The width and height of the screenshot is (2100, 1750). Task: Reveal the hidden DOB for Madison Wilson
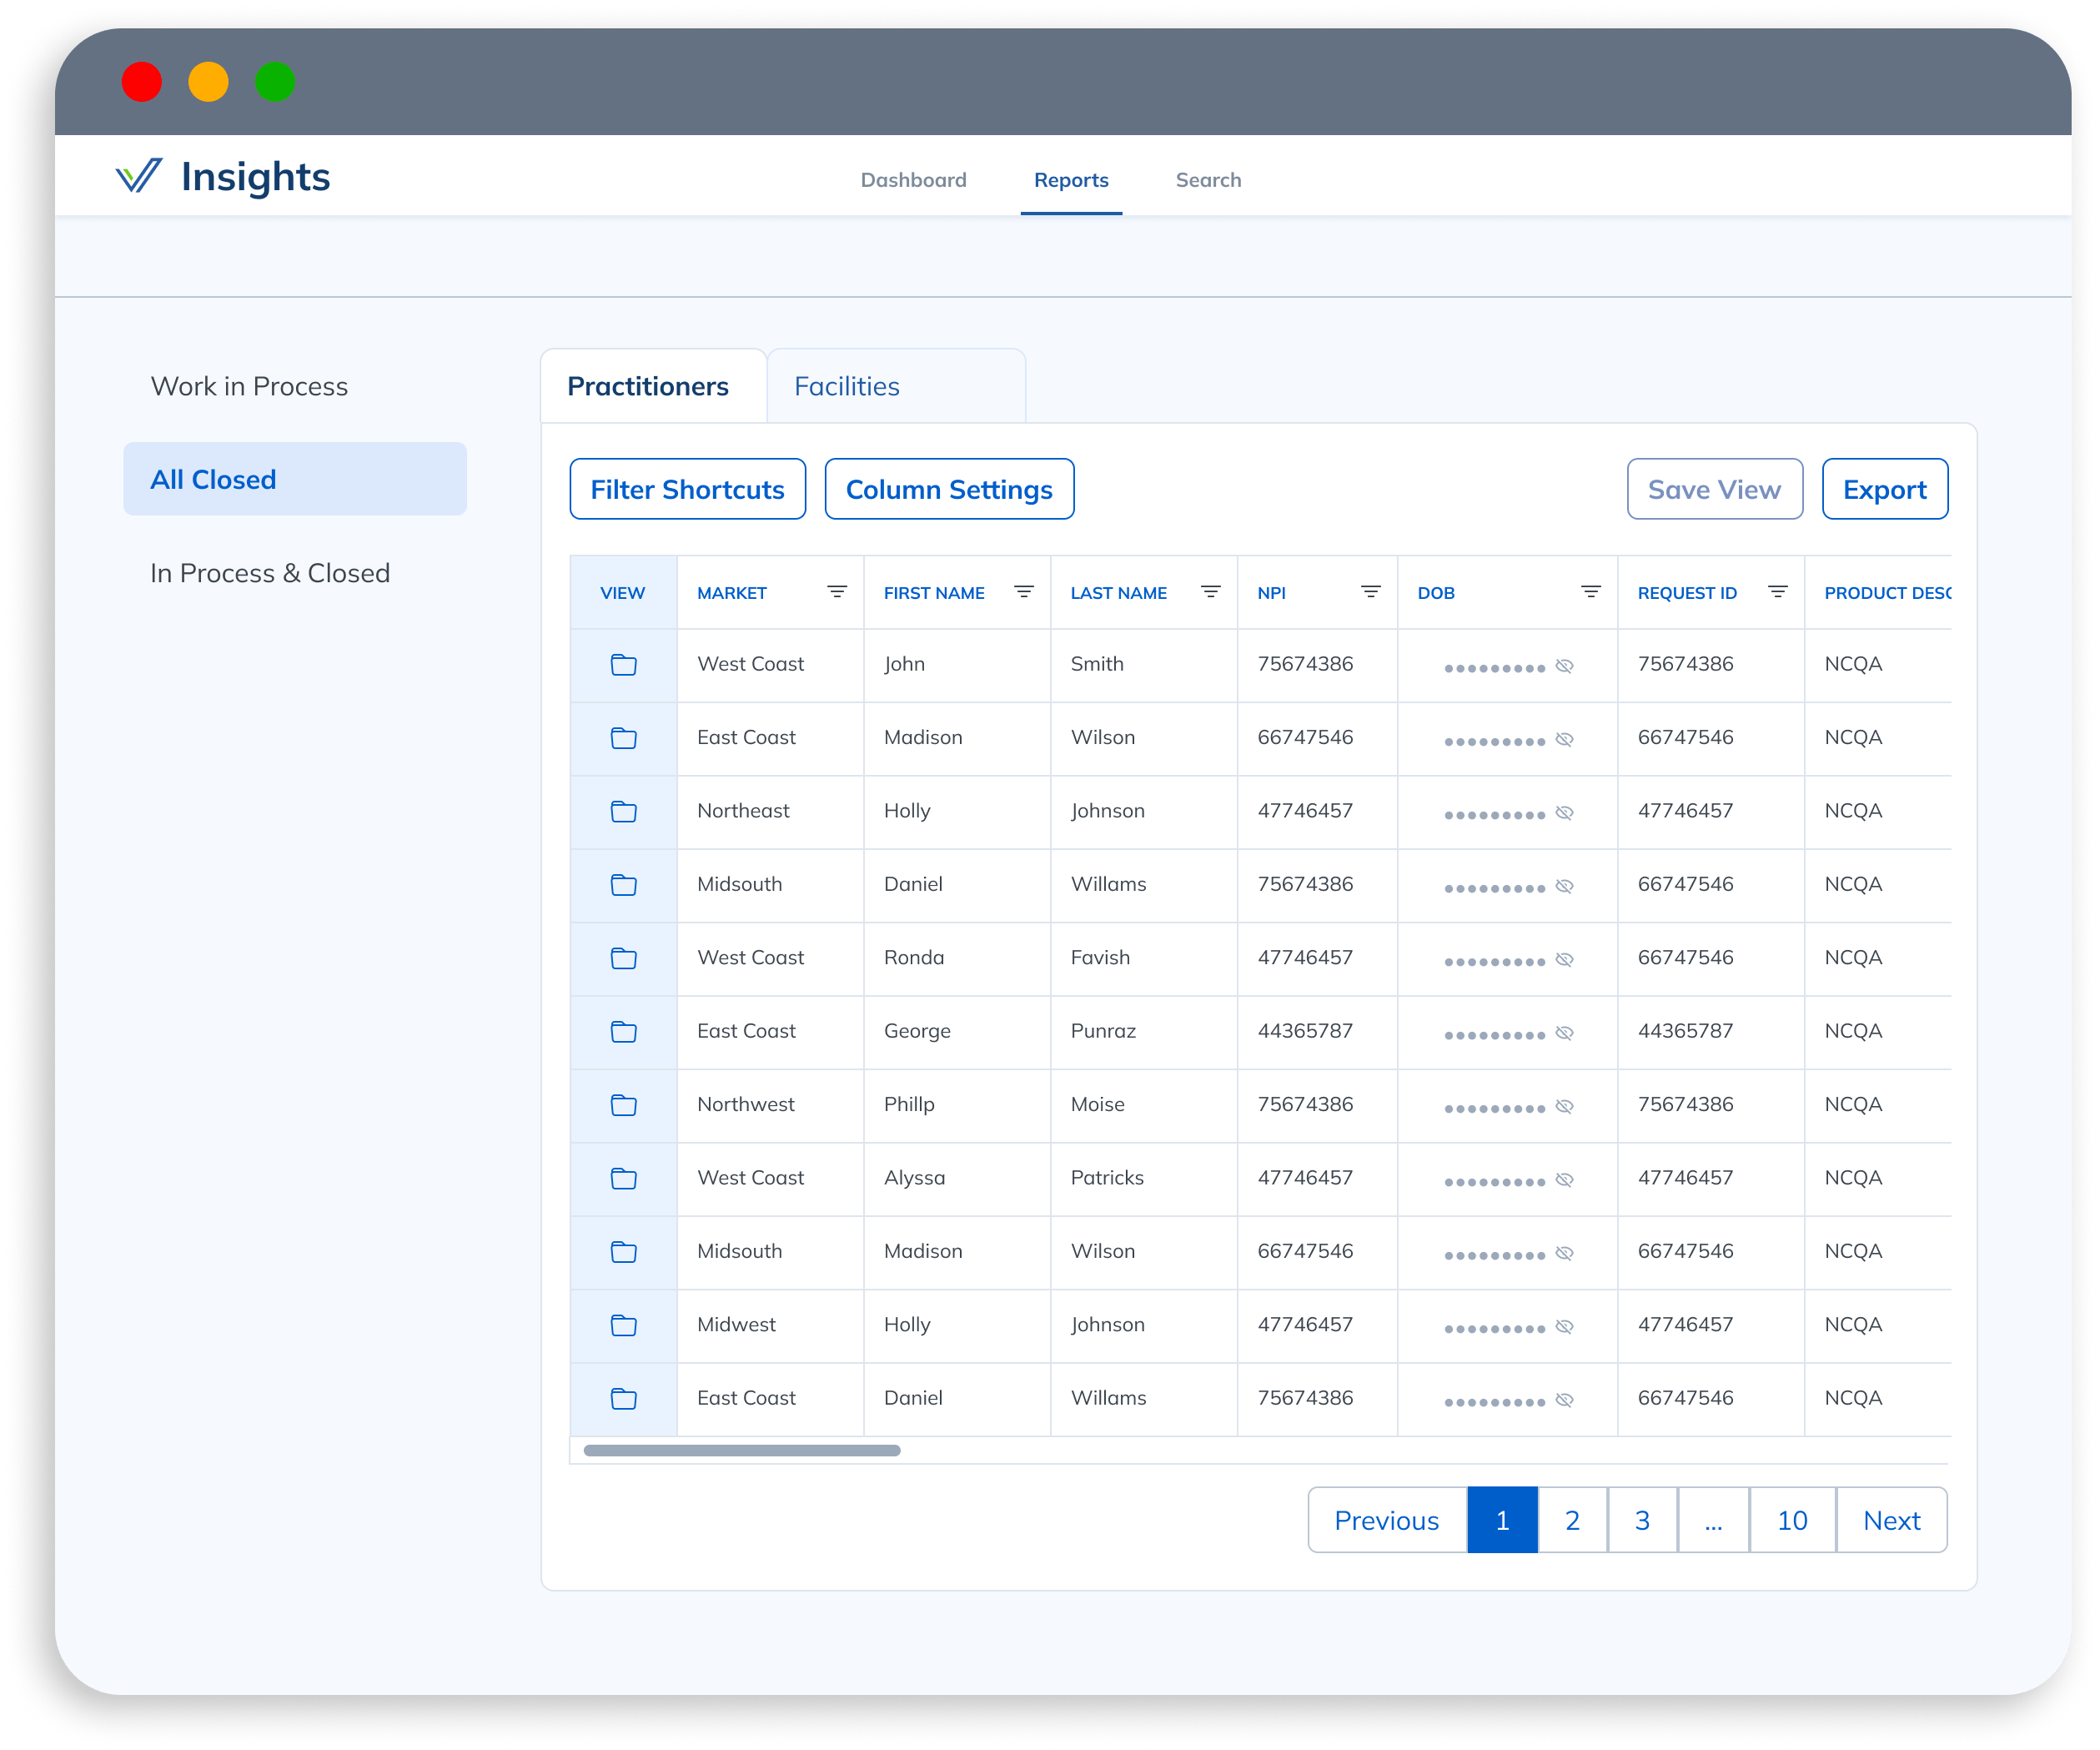coord(1564,738)
